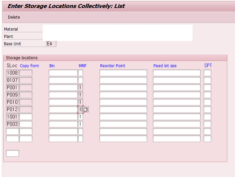The image size is (235, 177).
Task: Click the Fixed lot size field in row P003
Action: tap(177, 124)
